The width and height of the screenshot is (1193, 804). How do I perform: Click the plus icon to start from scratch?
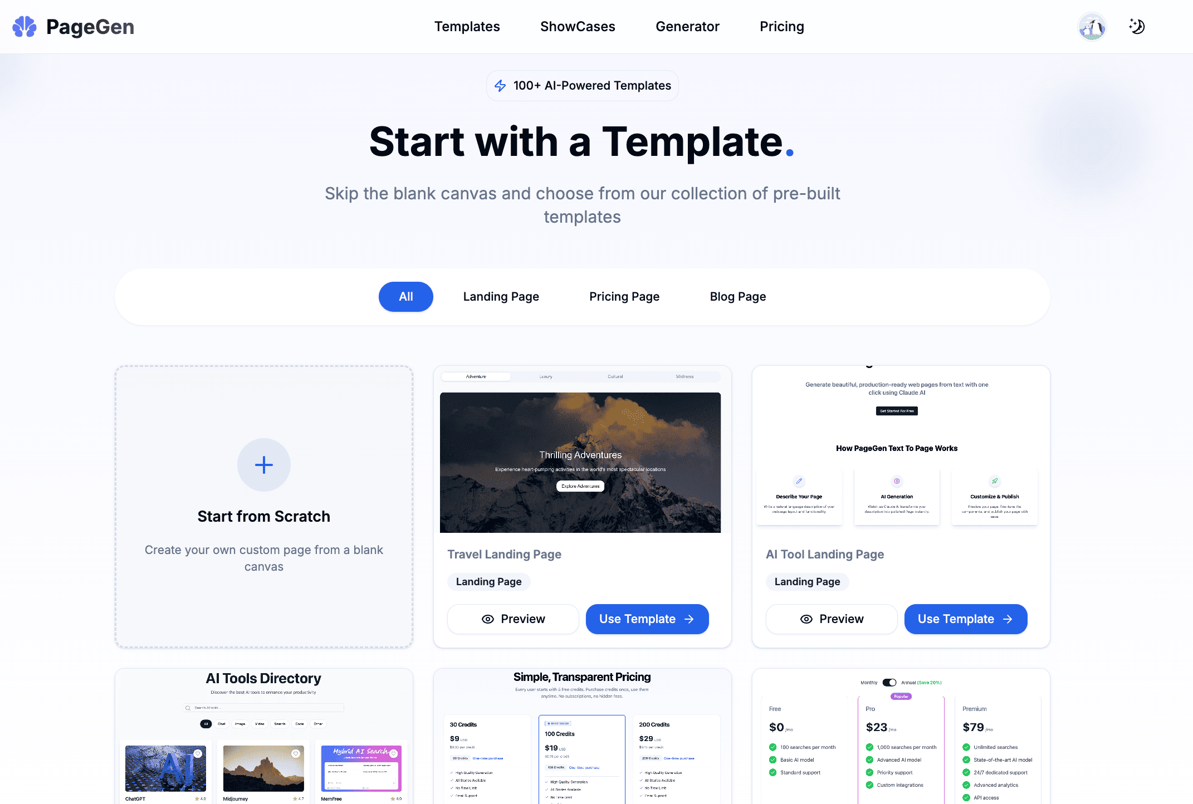point(263,464)
